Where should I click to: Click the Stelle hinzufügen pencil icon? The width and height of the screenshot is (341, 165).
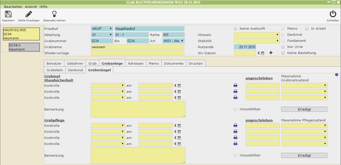(x=29, y=14)
